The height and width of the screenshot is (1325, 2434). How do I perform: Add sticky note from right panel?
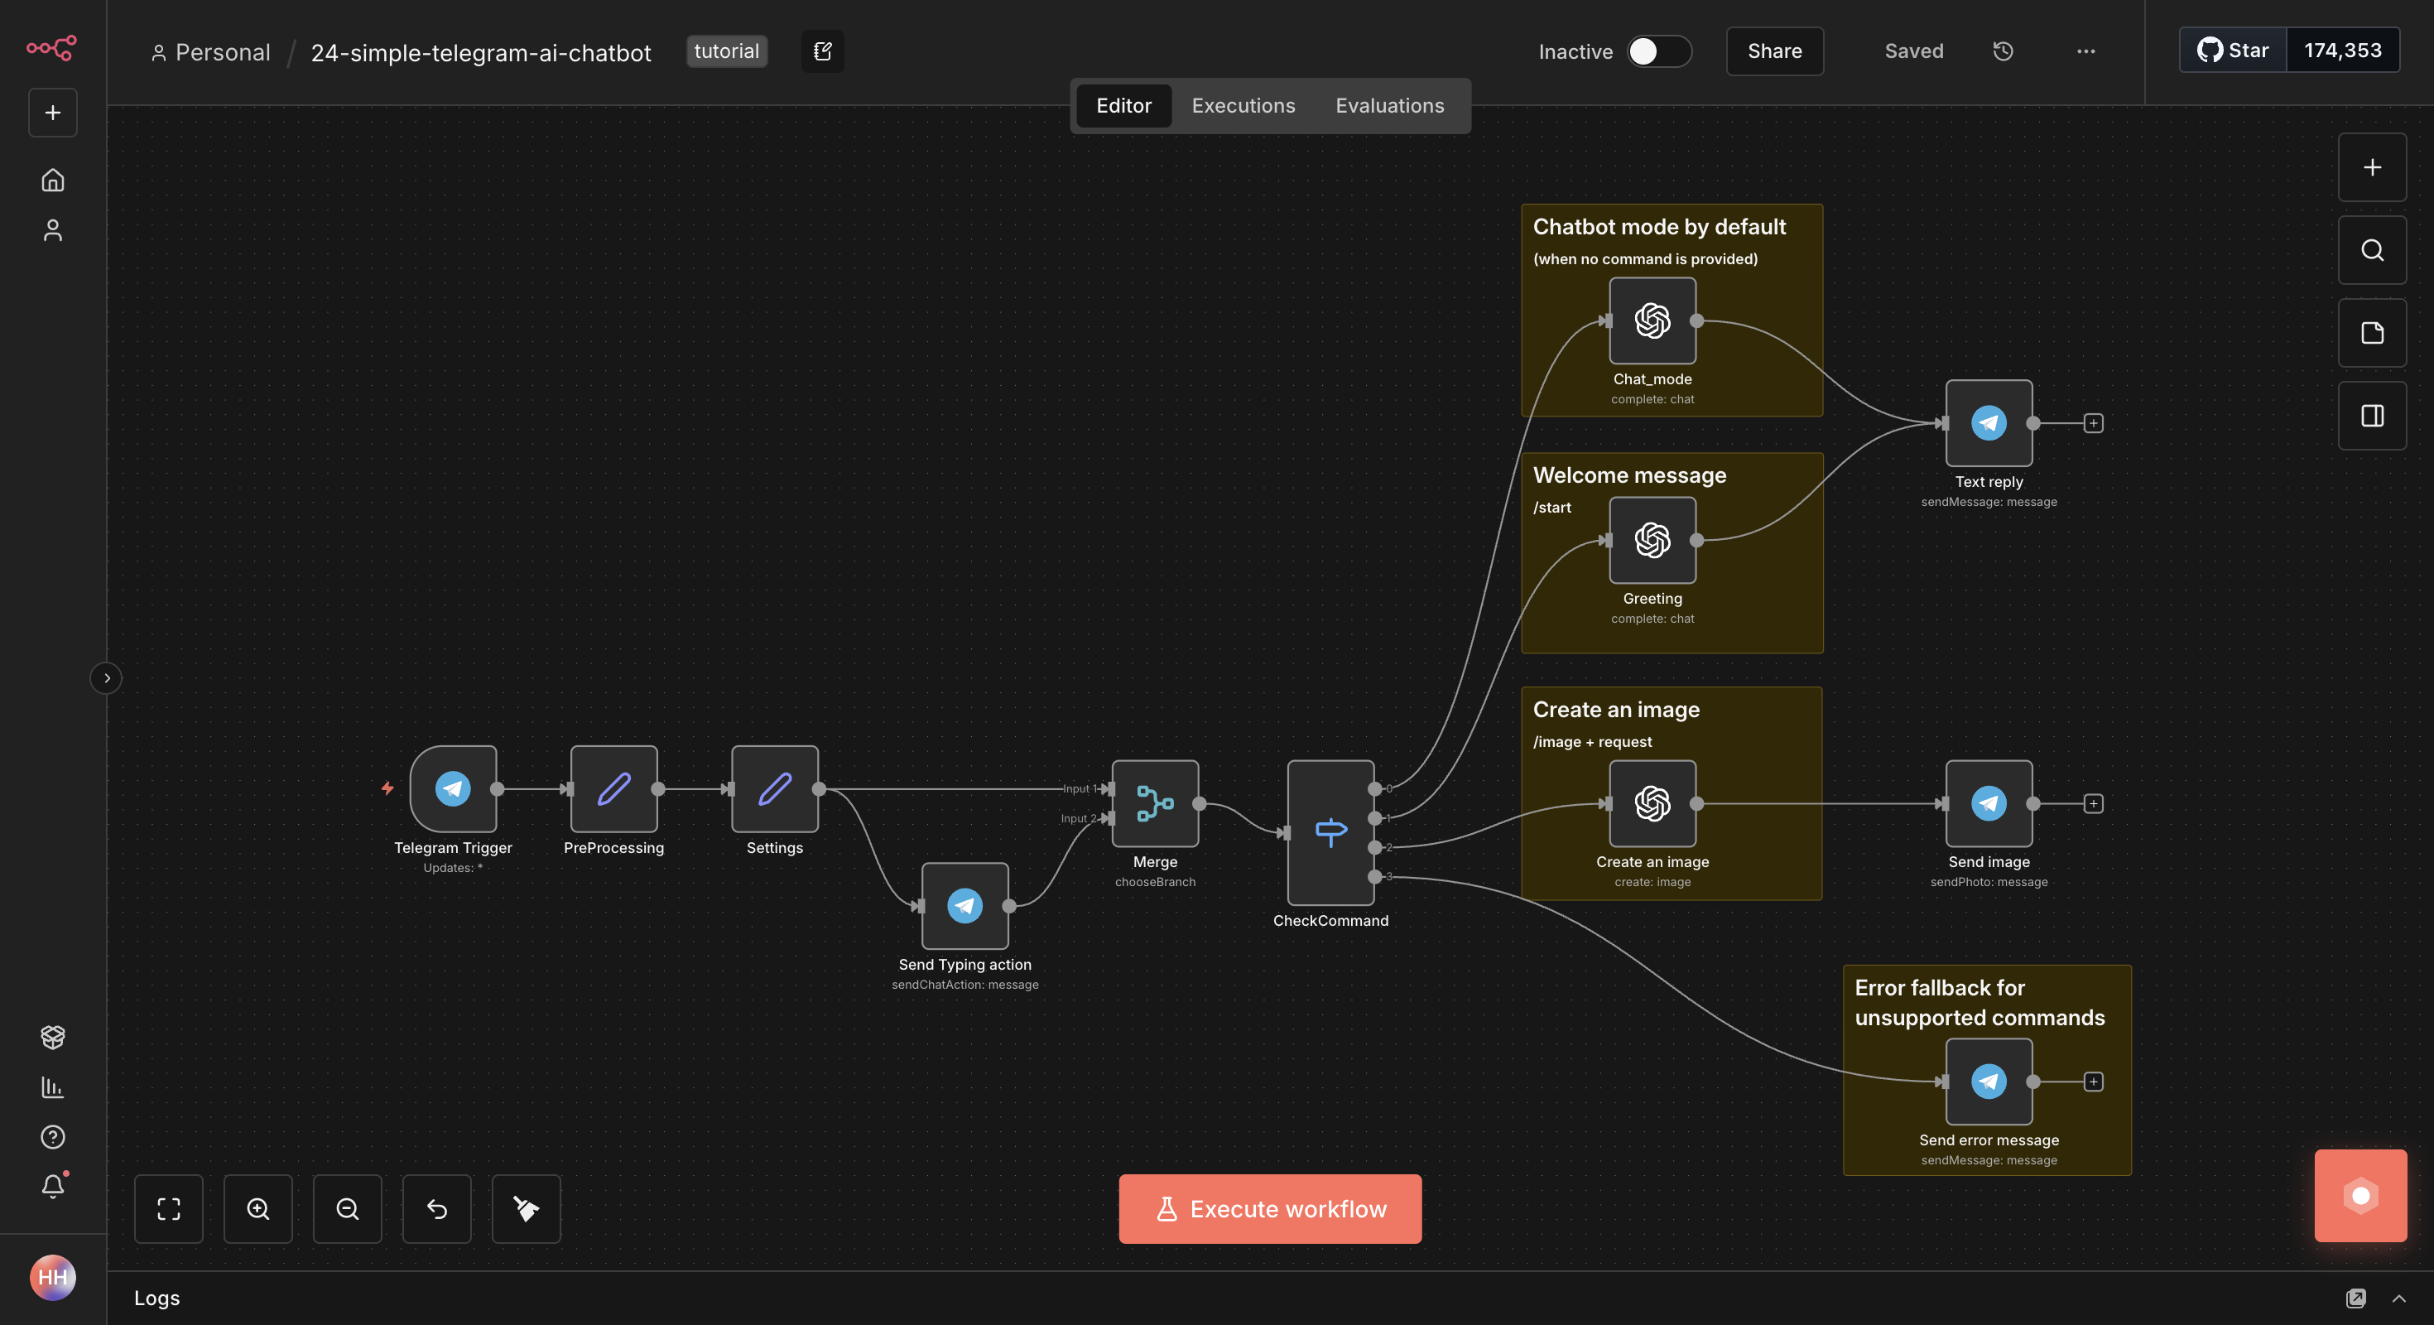2372,333
